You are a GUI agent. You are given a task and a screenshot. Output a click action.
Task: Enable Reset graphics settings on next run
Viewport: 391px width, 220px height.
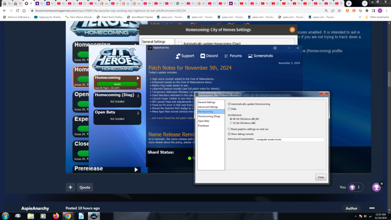click(x=229, y=129)
